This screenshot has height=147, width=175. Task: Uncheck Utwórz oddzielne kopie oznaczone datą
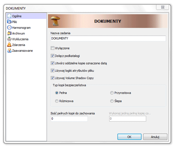tap(52, 63)
